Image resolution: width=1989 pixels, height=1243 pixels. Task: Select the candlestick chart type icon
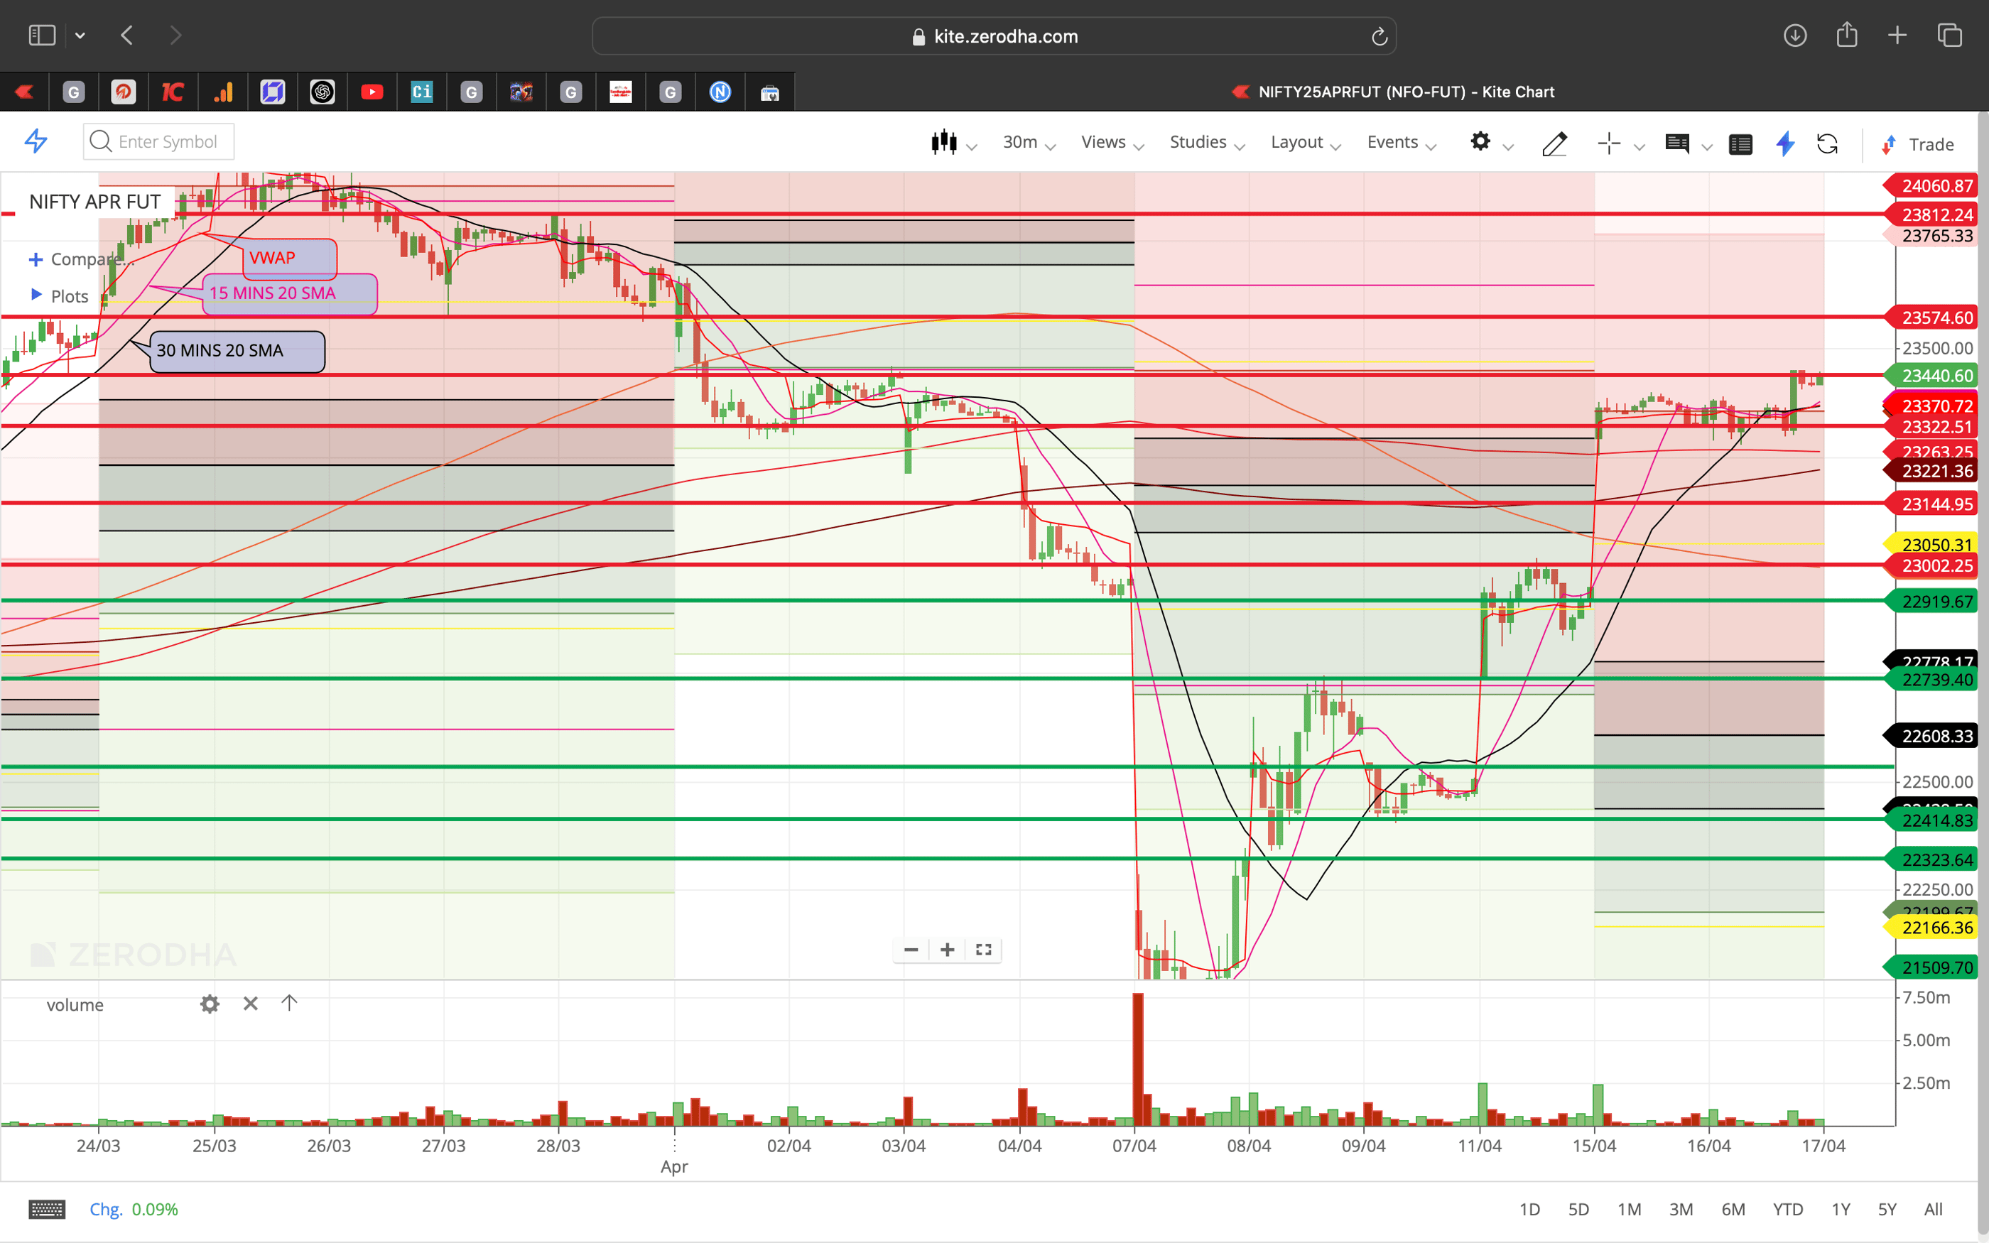click(945, 142)
